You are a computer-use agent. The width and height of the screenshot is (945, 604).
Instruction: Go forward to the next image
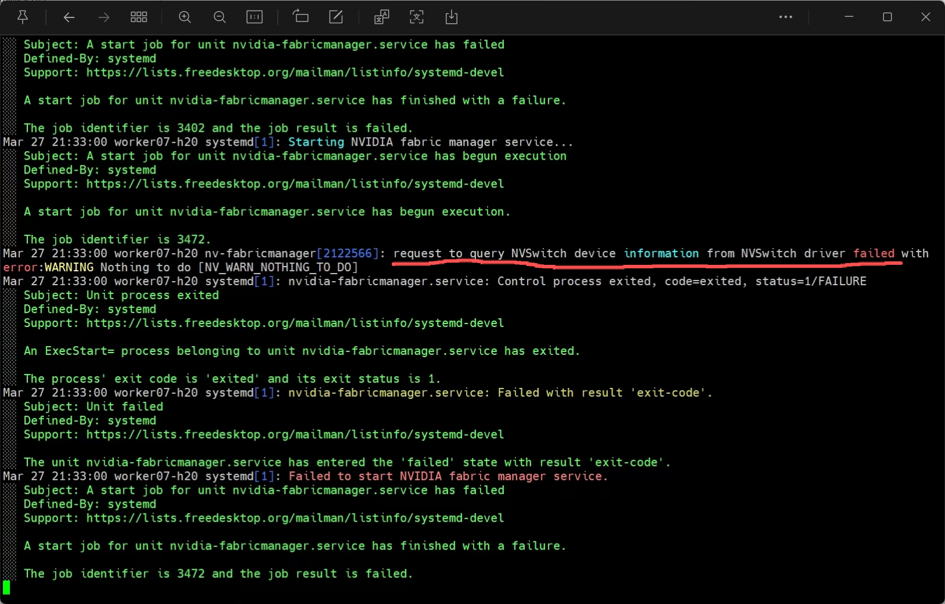pos(104,17)
